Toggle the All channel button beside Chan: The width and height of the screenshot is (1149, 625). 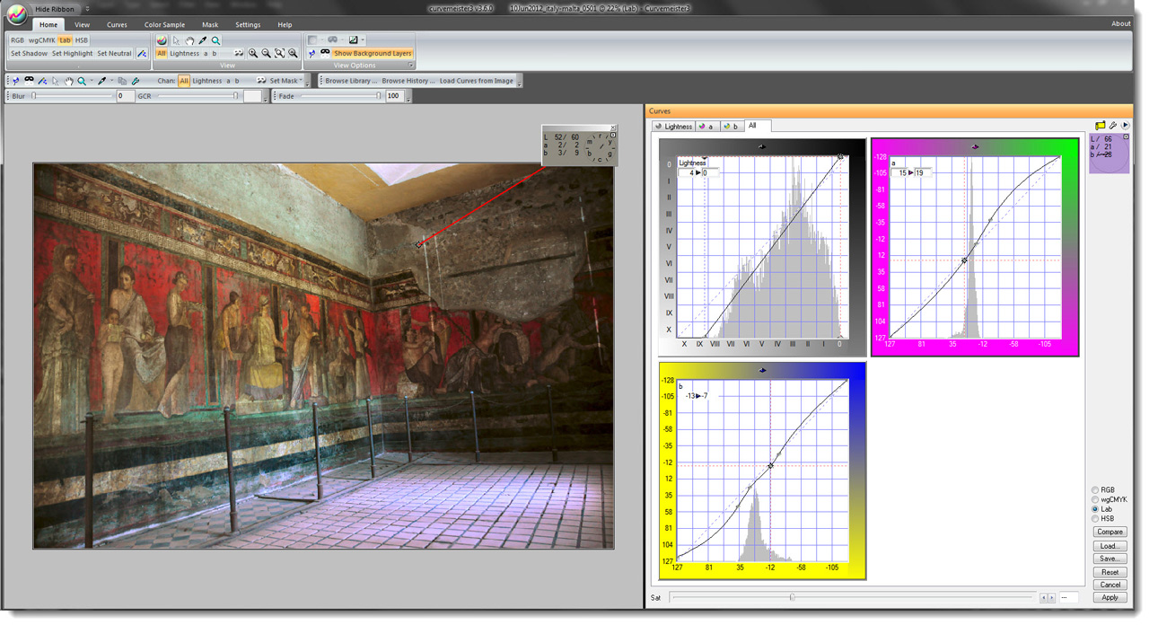click(184, 81)
